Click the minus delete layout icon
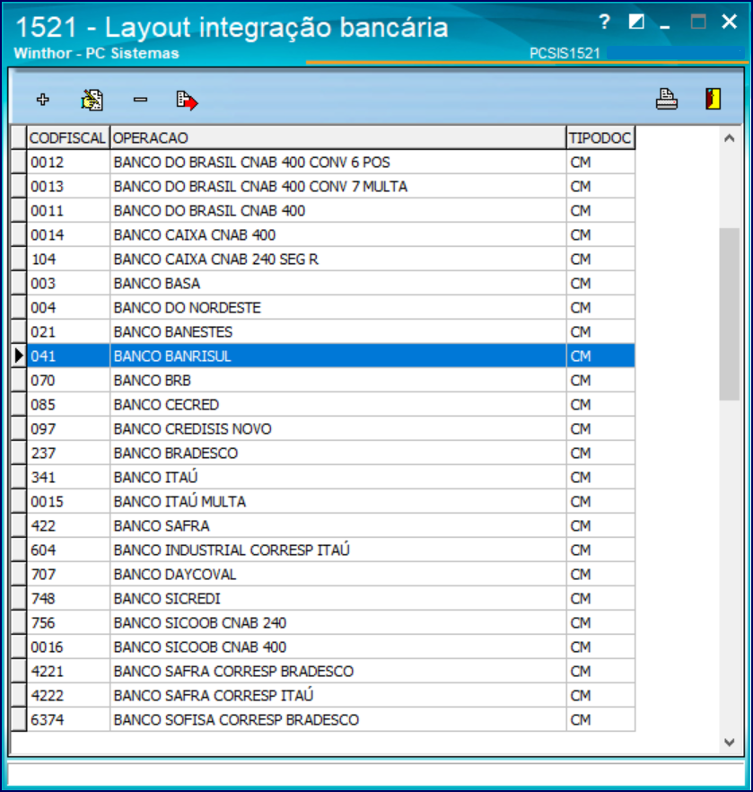753x792 pixels. click(x=140, y=100)
